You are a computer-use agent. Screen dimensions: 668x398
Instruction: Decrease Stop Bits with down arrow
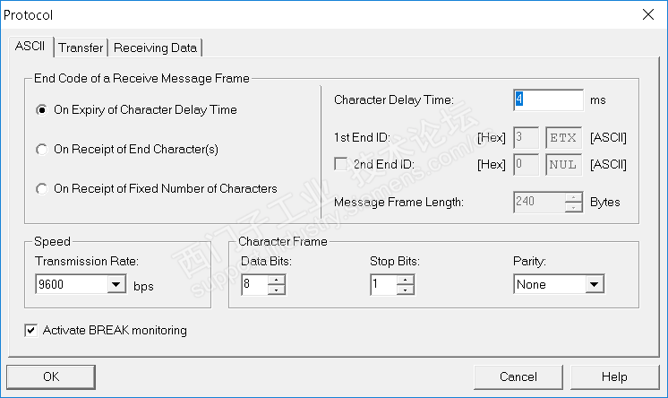click(407, 290)
